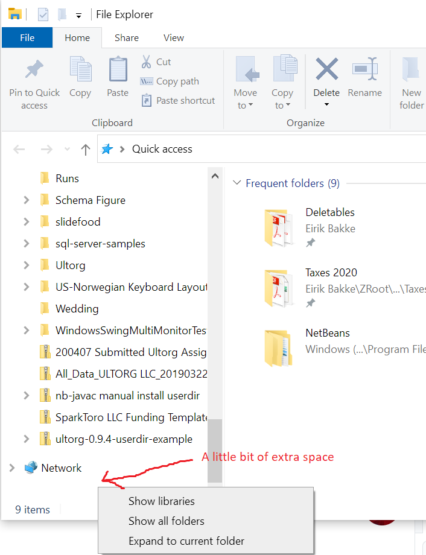Click the Taxes 2020 folder name

coord(331,273)
